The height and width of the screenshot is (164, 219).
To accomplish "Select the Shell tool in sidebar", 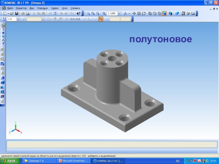I will 2,83.
